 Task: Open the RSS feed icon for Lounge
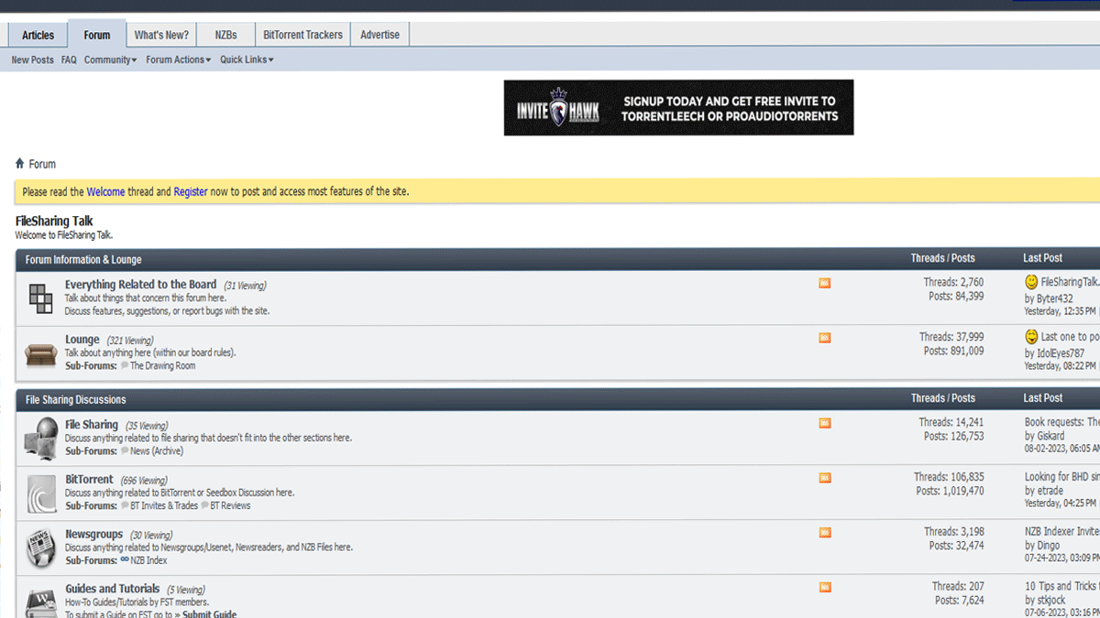tap(824, 339)
